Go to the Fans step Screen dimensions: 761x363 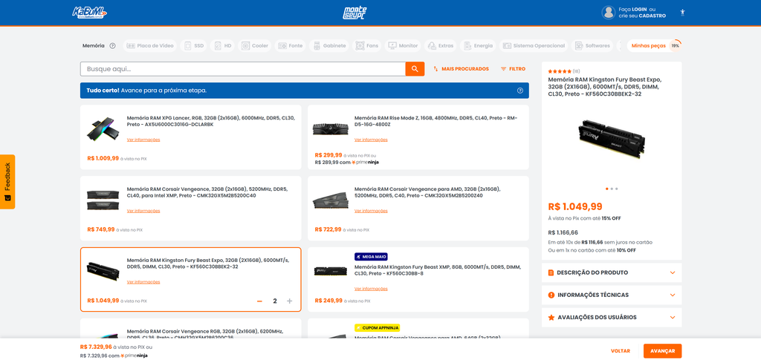click(367, 45)
